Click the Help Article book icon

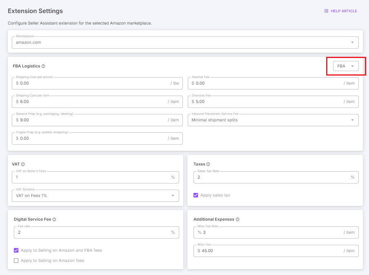[x=326, y=11]
